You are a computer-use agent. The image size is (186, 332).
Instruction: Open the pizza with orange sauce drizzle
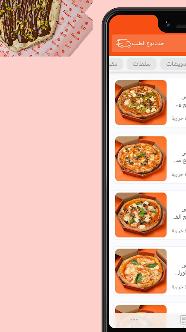pyautogui.click(x=141, y=159)
